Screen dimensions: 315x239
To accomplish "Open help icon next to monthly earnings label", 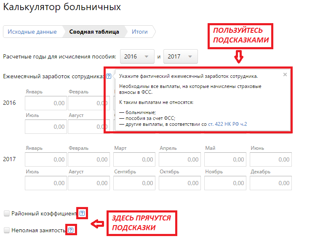I will pos(109,76).
